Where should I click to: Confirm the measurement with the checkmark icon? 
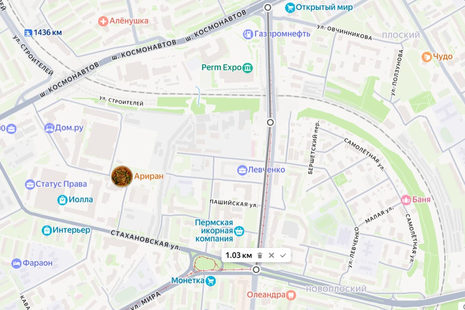point(283,255)
